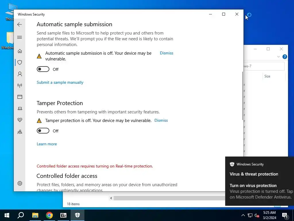
Task: Click Learn more under Tamper Protection
Action: (47, 144)
